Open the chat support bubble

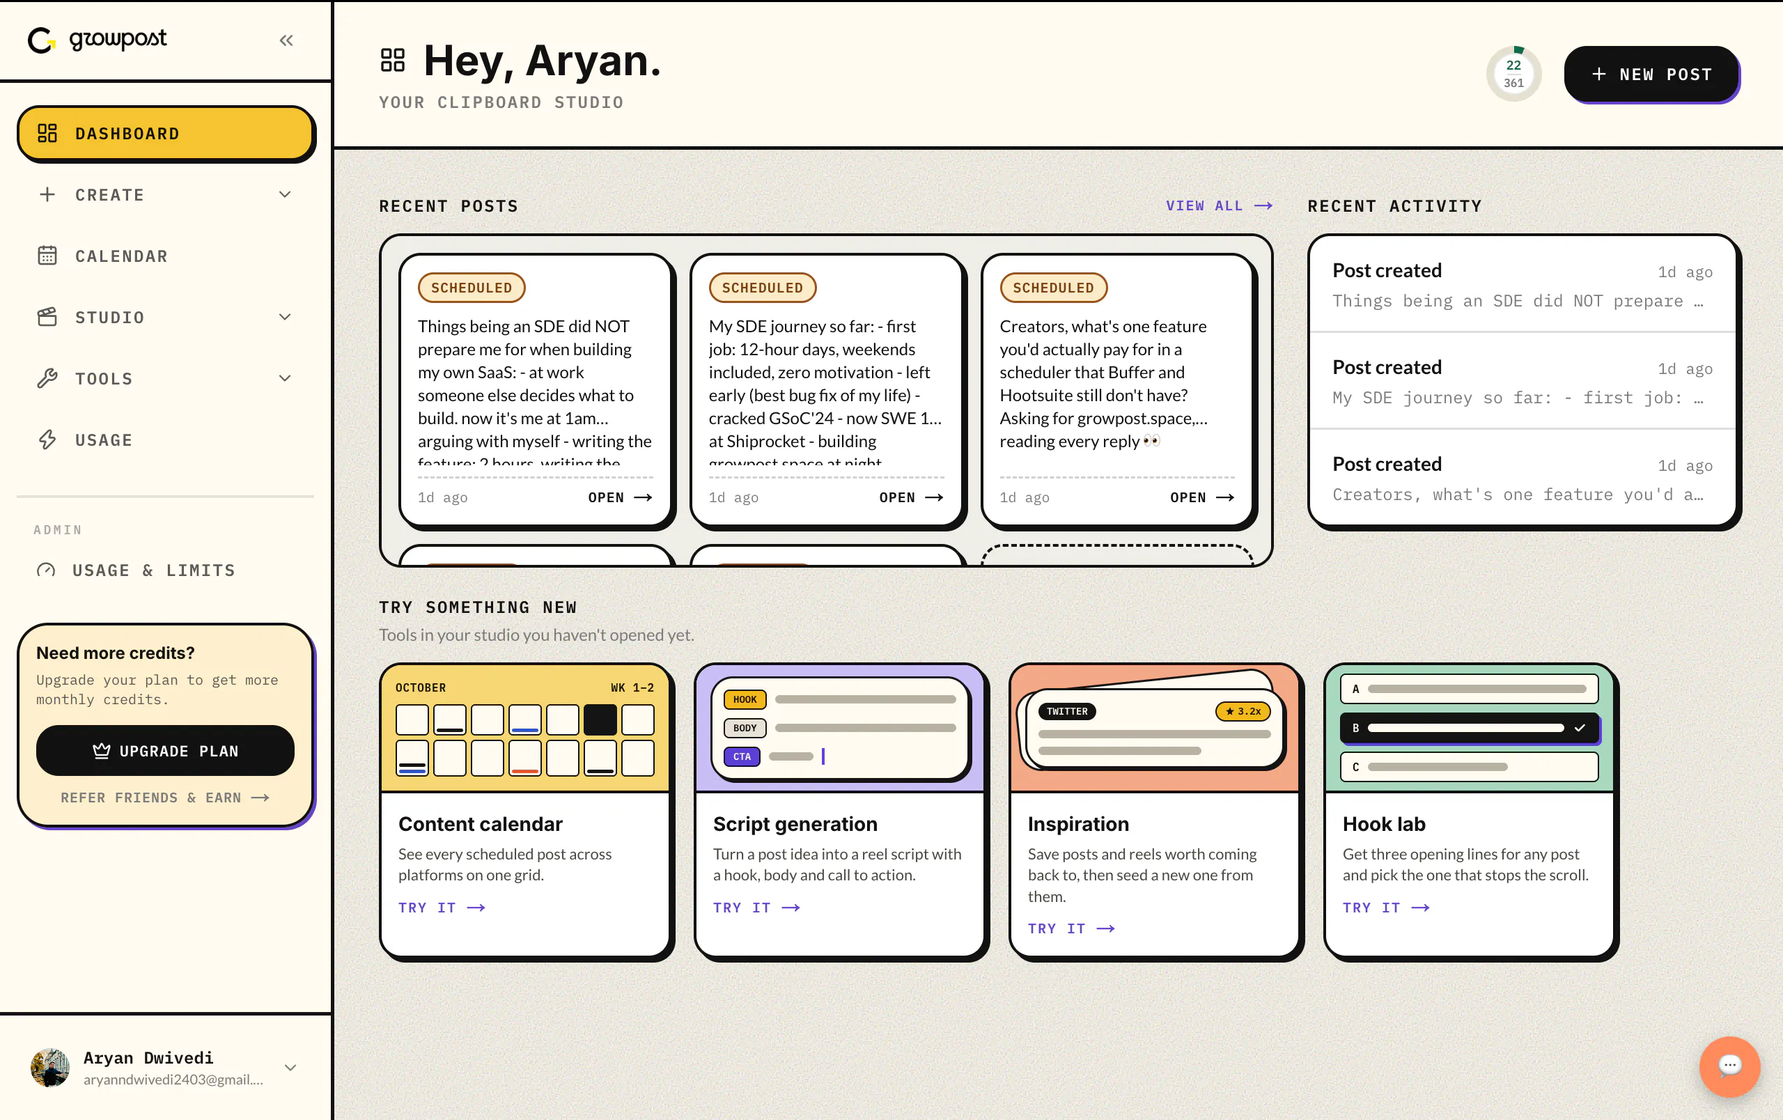(1728, 1065)
